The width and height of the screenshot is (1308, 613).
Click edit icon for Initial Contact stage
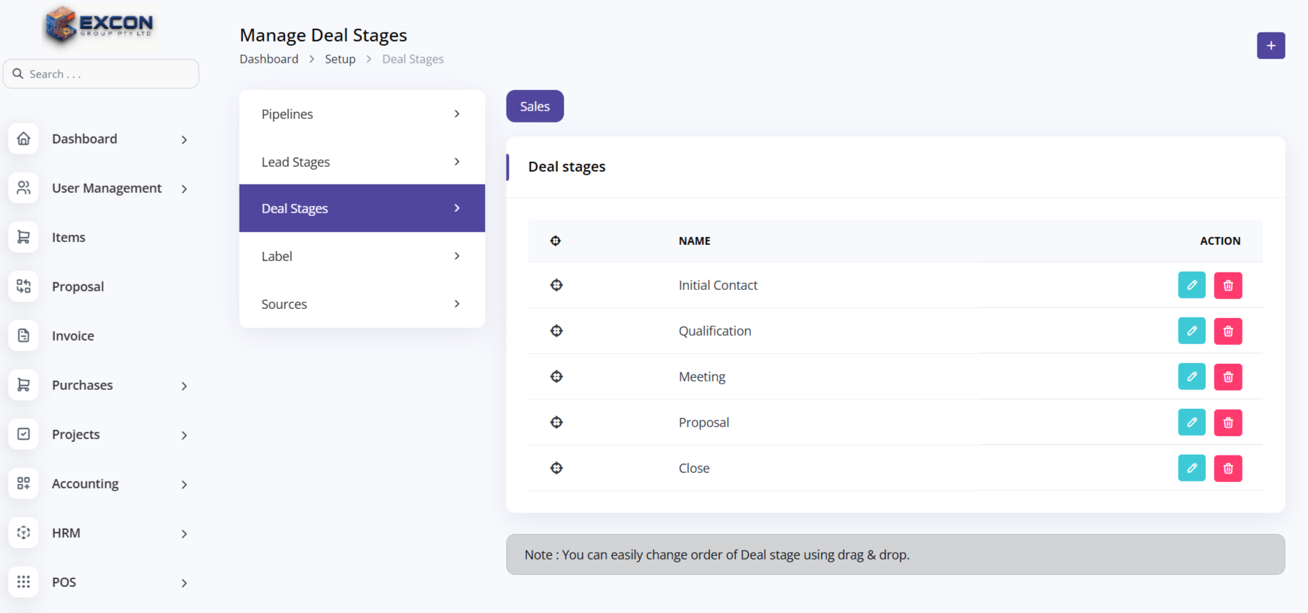1191,285
